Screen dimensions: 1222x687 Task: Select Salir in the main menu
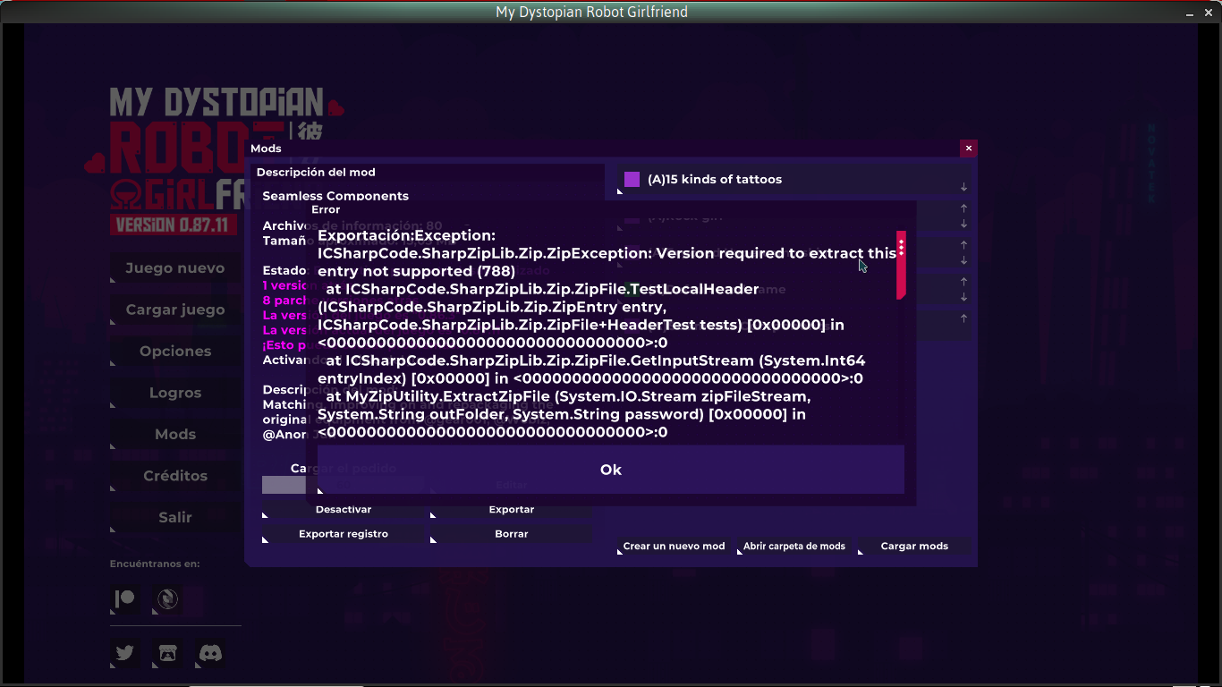pos(175,517)
